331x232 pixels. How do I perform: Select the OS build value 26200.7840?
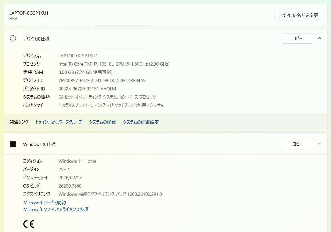coord(70,186)
